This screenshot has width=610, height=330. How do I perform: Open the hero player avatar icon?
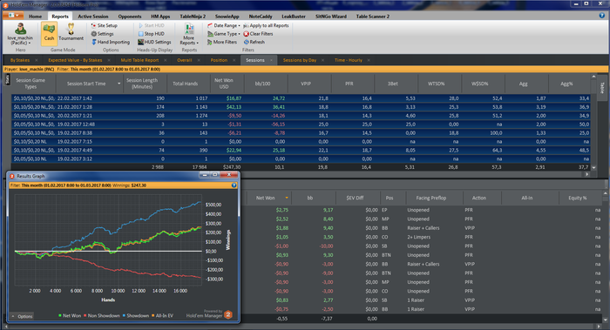pyautogui.click(x=20, y=29)
